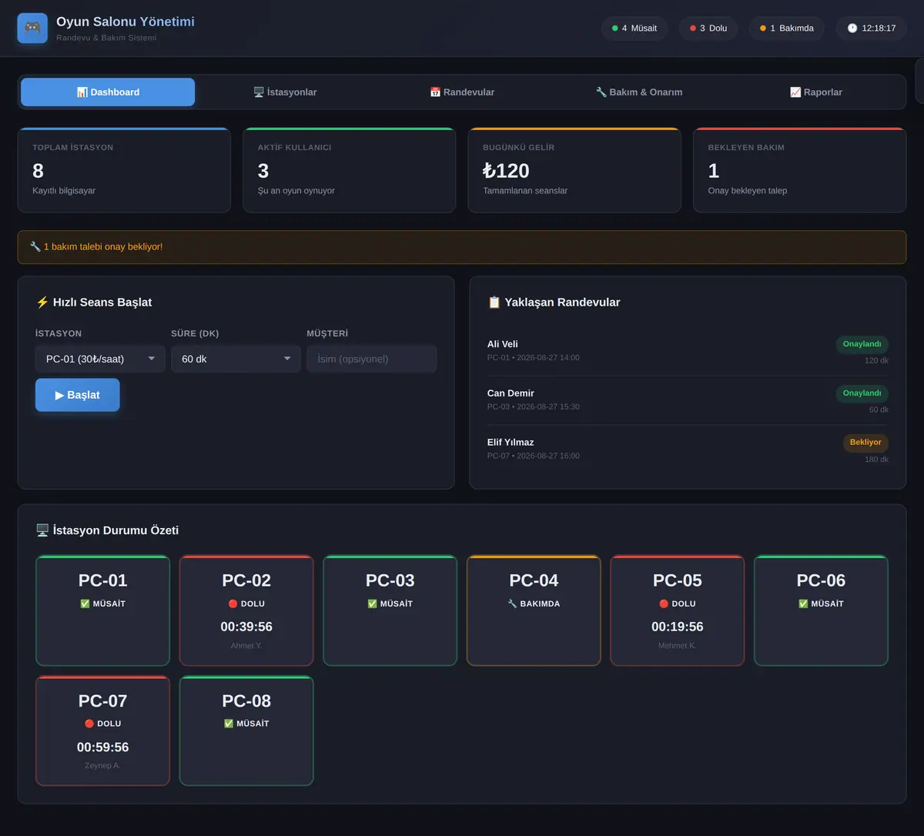Click the green dot in the Müsait badge
This screenshot has height=836, width=924.
[614, 28]
